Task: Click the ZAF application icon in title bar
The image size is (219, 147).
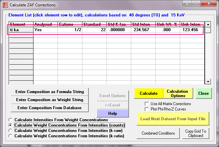Action: coord(5,5)
